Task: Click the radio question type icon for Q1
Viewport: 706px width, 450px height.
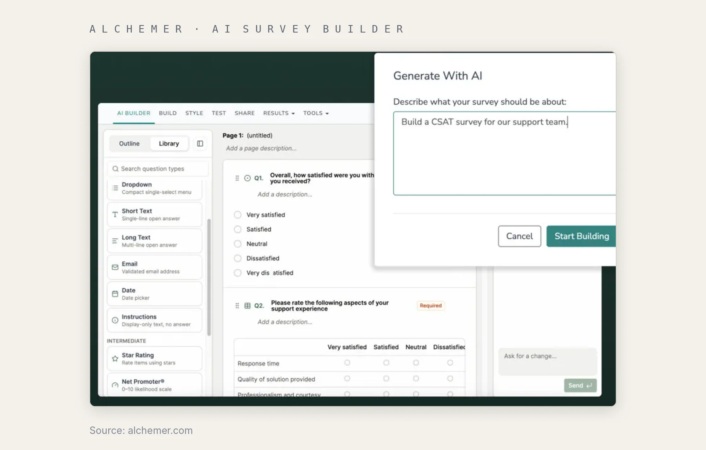Action: click(x=247, y=178)
